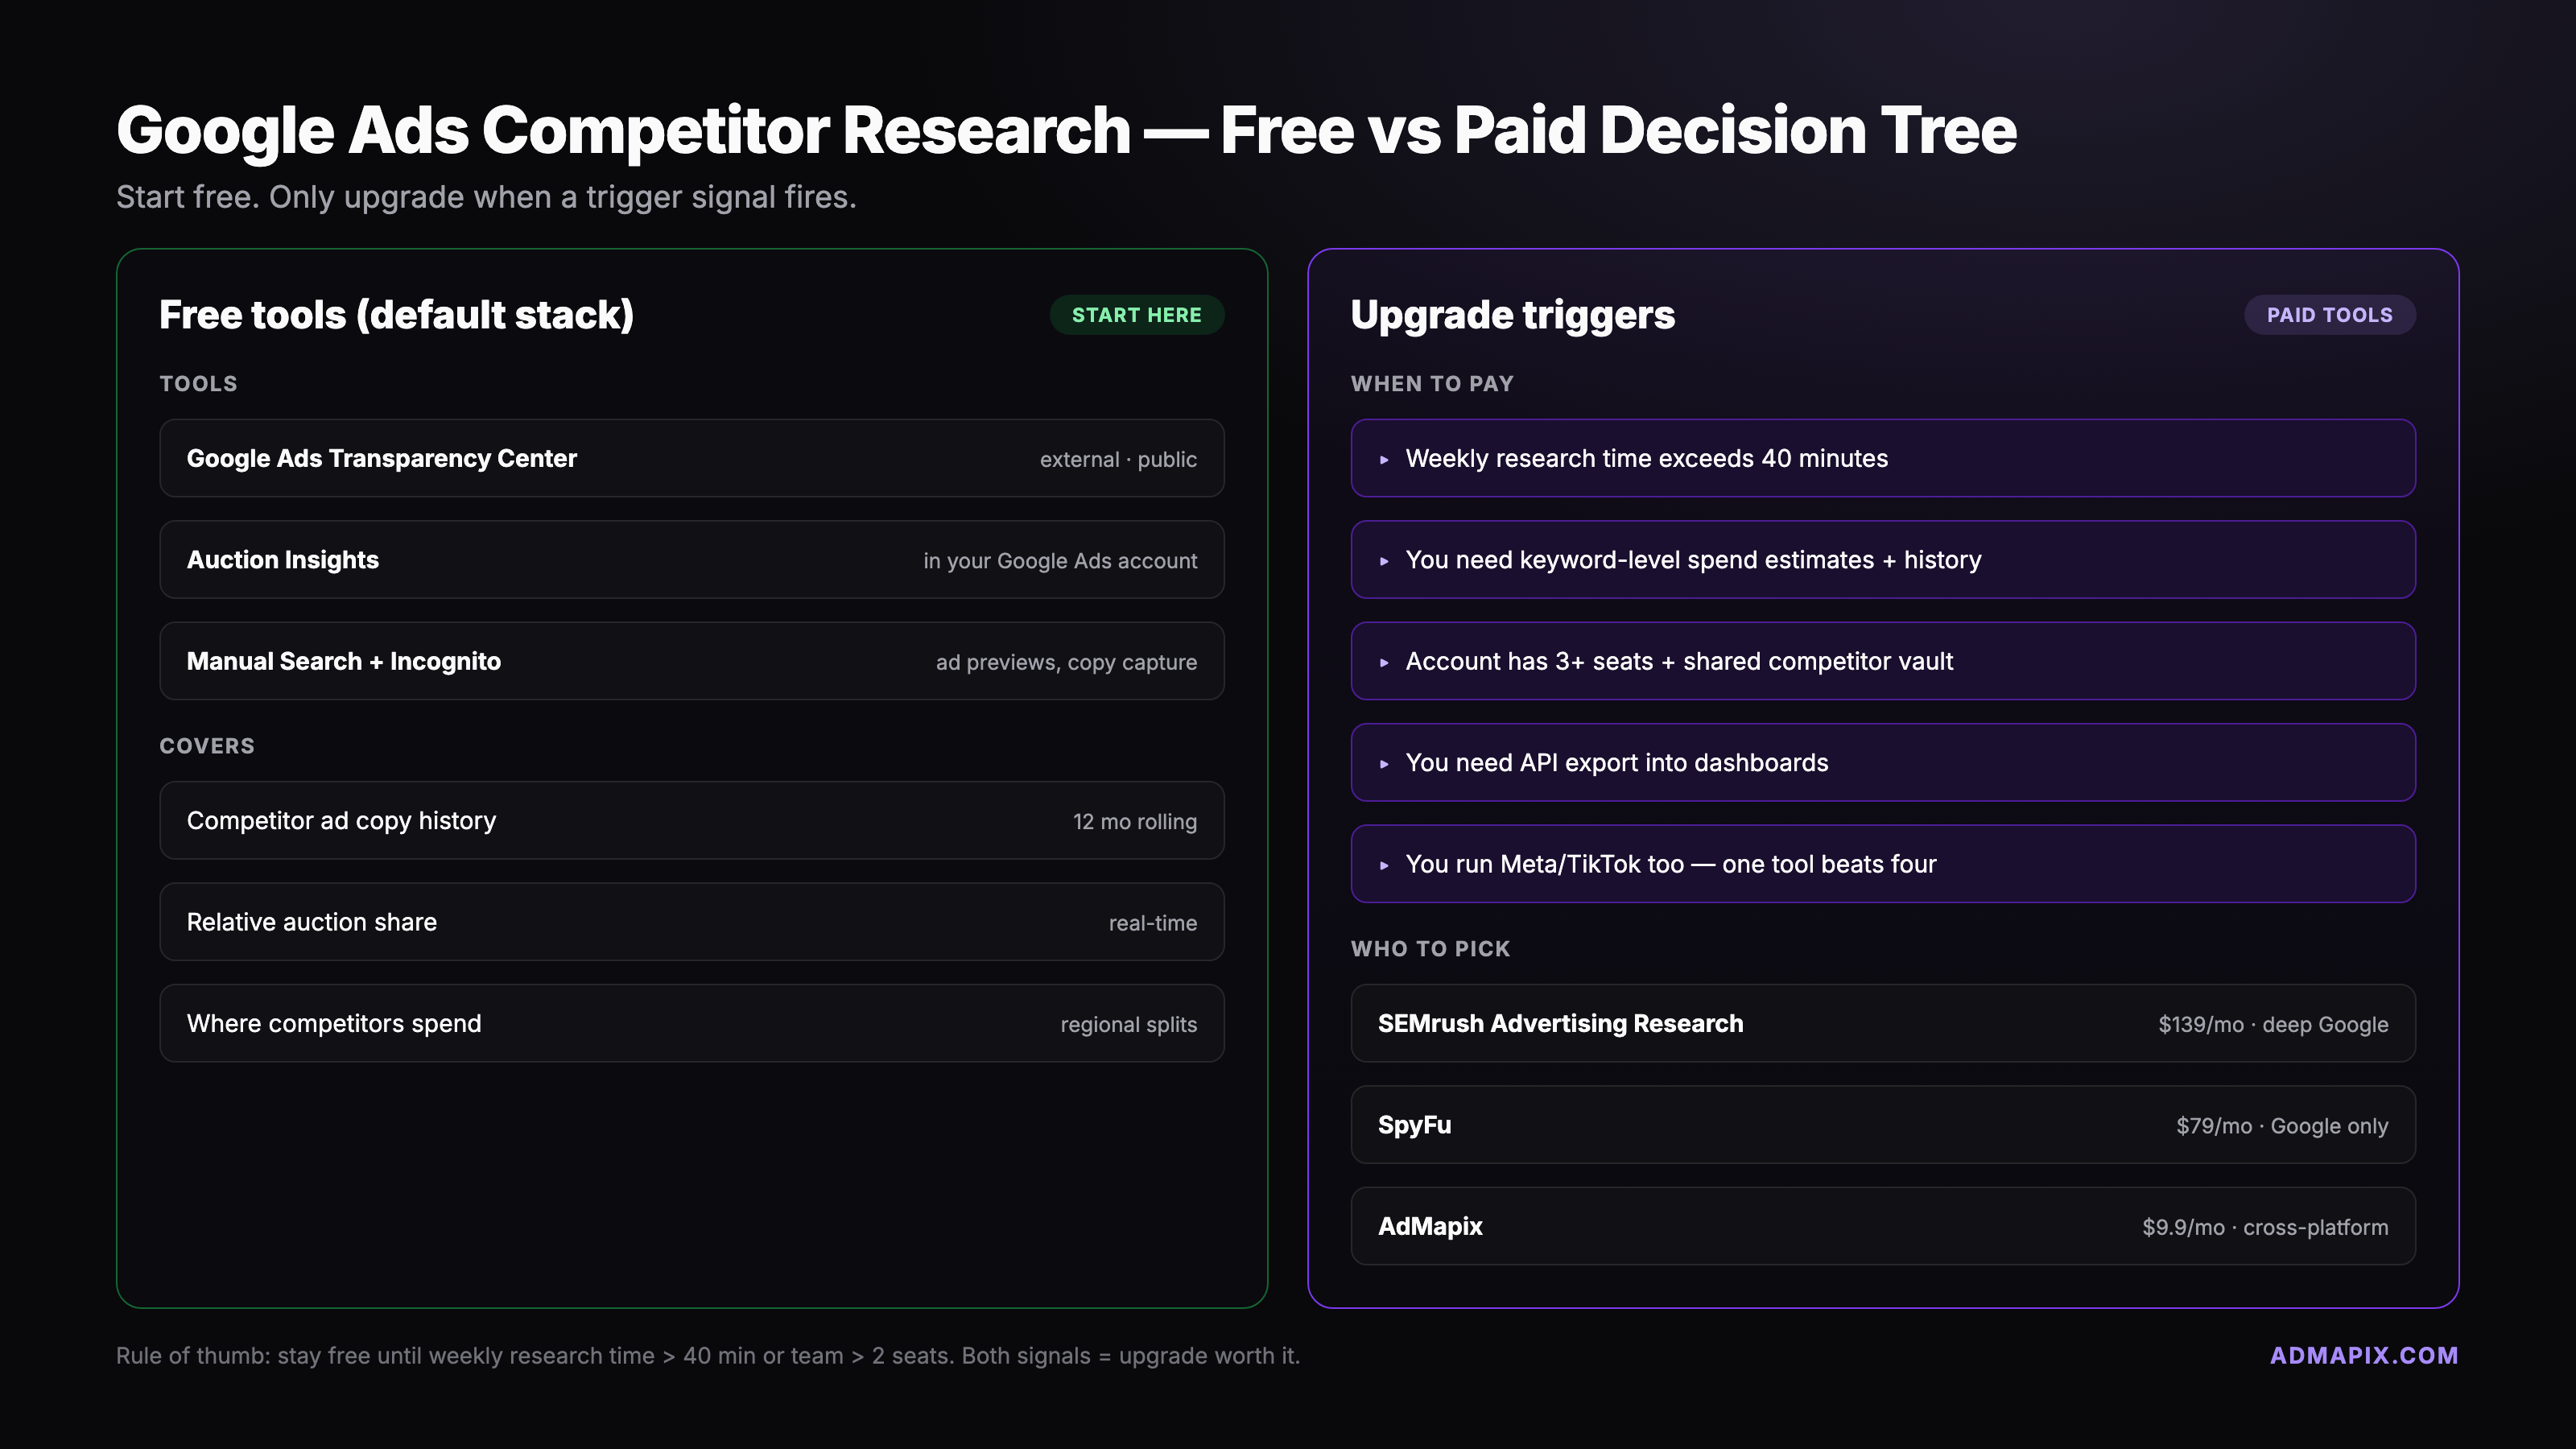Click the PAID TOOLS badge

point(2329,315)
